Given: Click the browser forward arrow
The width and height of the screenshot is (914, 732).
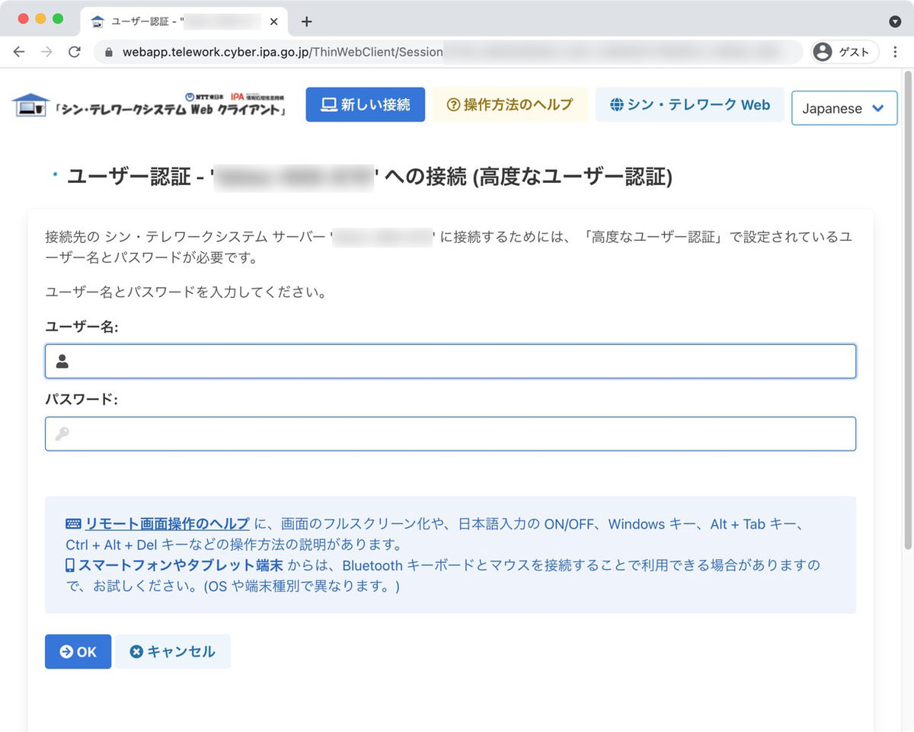Looking at the screenshot, I should pos(46,52).
